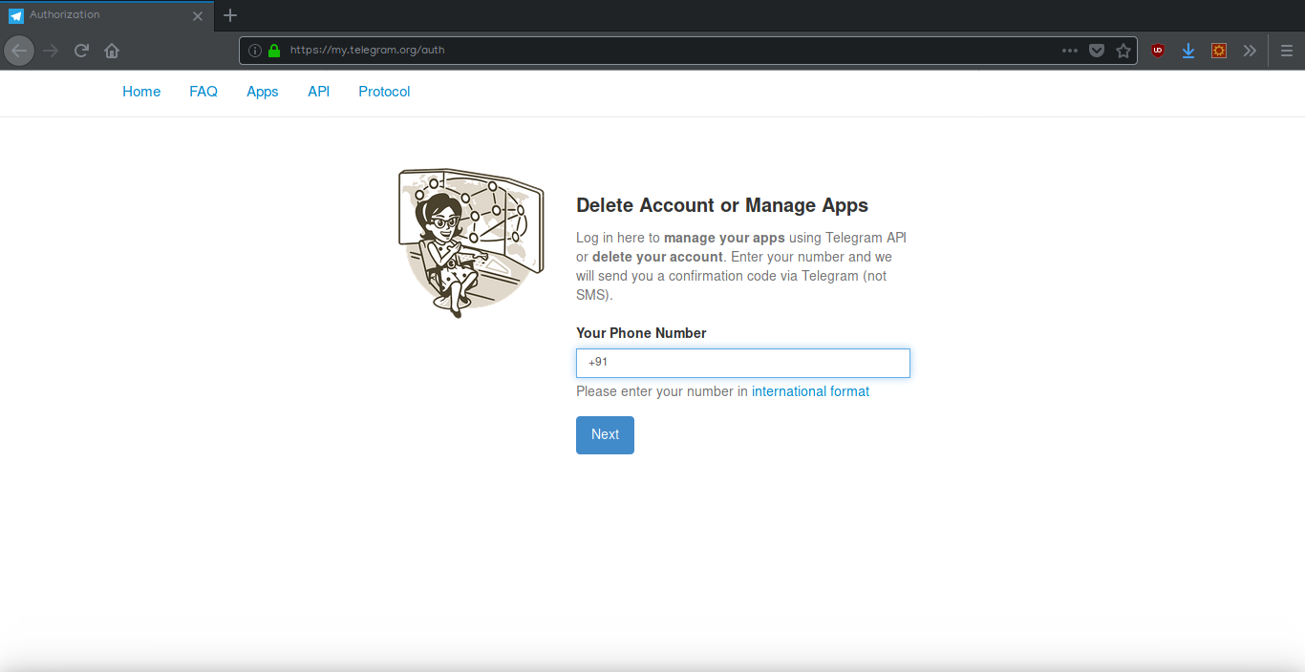
Task: Click the browser home icon
Action: [111, 50]
